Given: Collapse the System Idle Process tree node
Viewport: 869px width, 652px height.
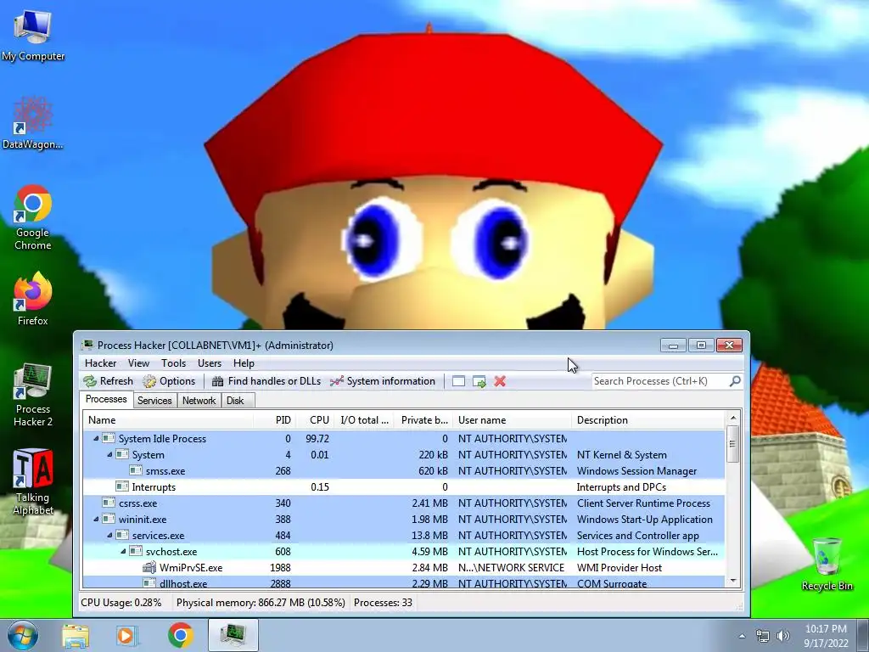Looking at the screenshot, I should [x=96, y=439].
